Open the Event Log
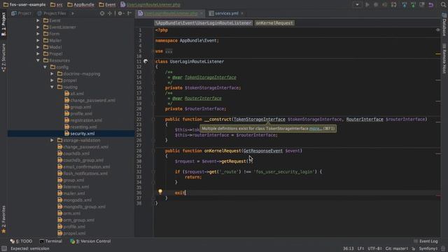Image resolution: width=448 pixels, height=252 pixels. click(x=426, y=241)
